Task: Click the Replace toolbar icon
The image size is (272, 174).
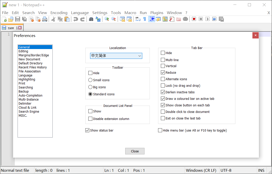Action: 98,19
